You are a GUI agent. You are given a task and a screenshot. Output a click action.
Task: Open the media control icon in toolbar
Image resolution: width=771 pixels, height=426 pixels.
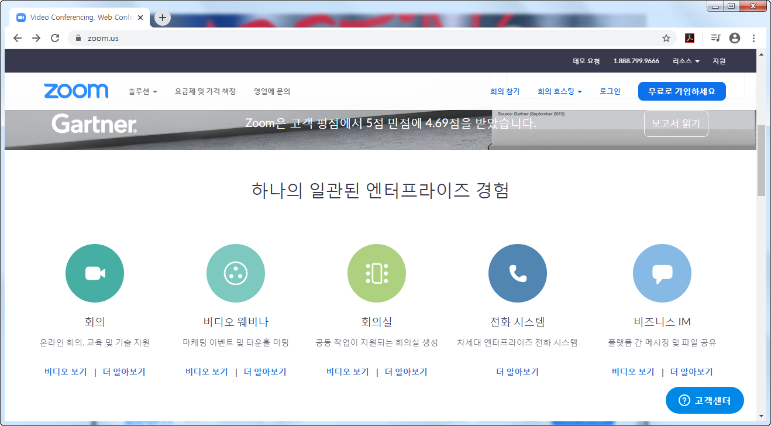pyautogui.click(x=715, y=38)
